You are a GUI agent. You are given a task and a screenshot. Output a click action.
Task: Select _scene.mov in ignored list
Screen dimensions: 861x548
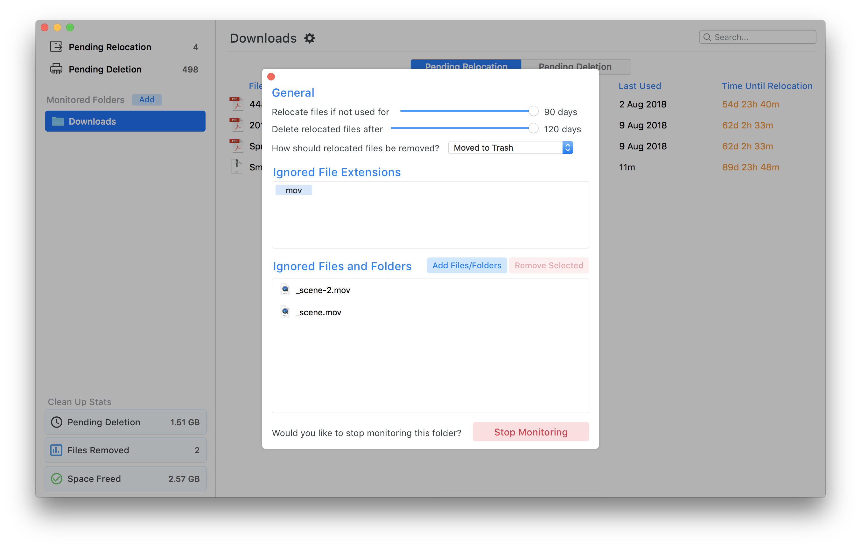coord(430,312)
